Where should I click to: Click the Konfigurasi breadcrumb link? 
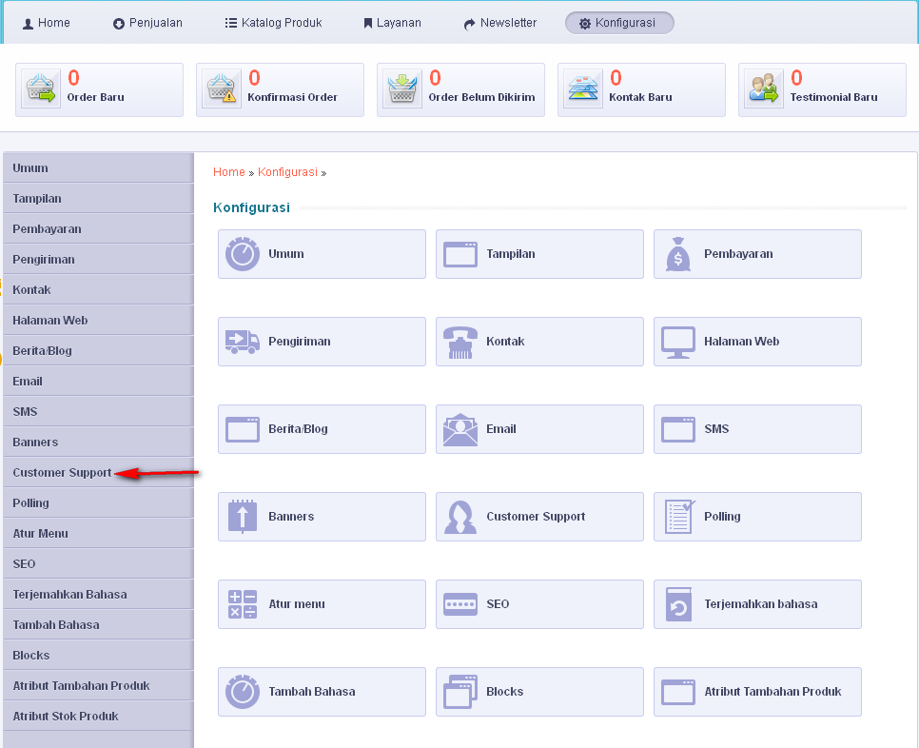click(287, 171)
